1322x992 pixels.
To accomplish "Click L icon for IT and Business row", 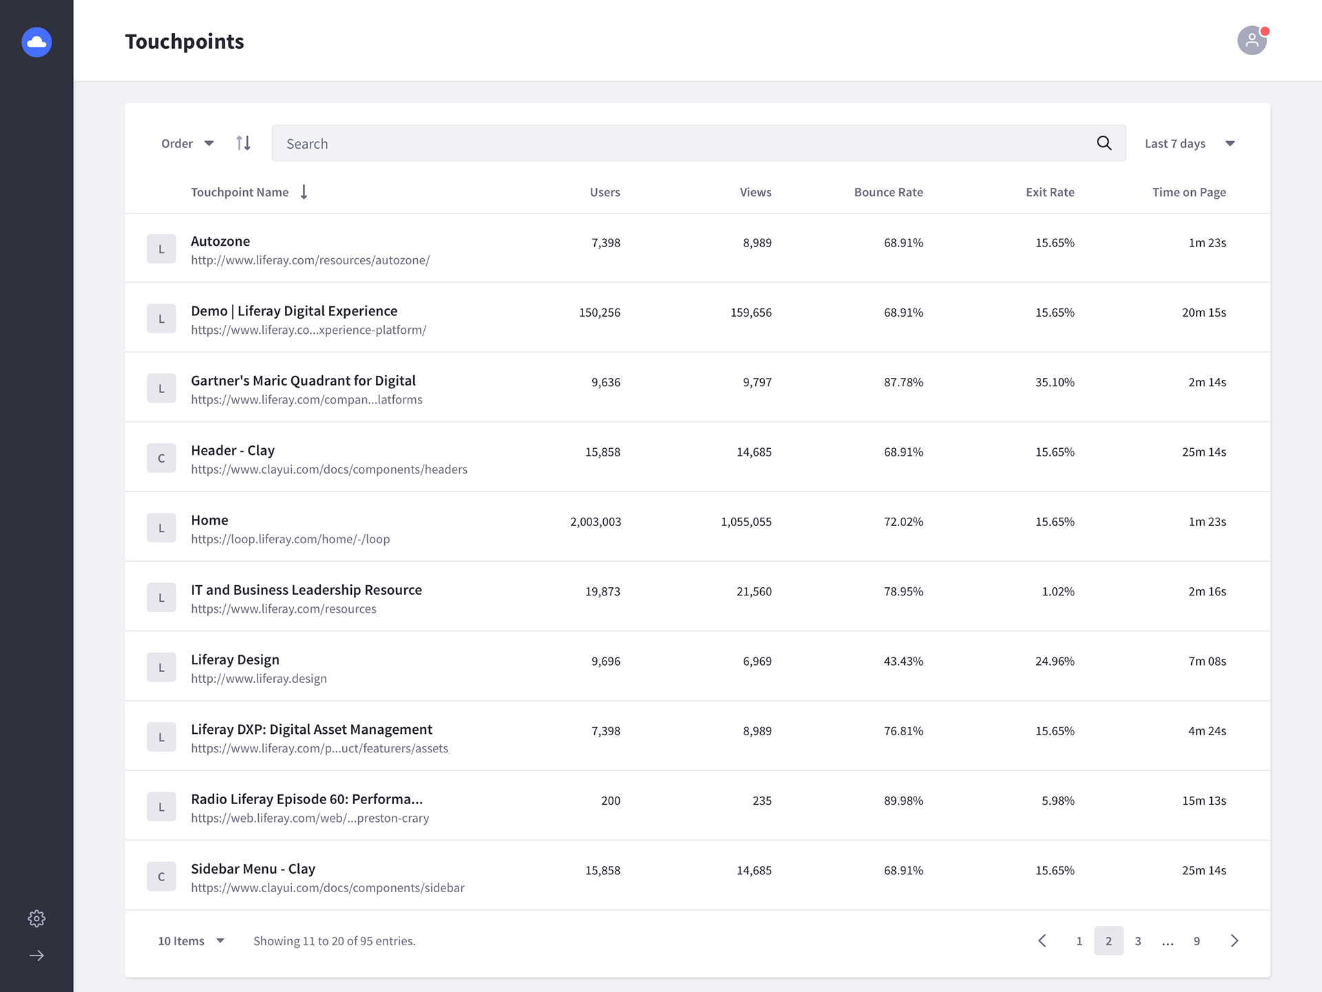I will point(161,597).
